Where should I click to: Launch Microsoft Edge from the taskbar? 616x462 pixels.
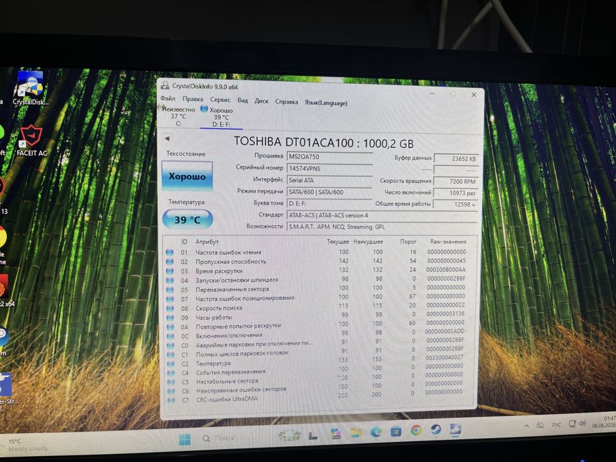tap(376, 432)
